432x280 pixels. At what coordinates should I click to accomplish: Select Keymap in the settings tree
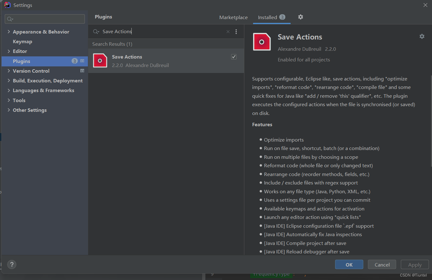[x=23, y=41]
